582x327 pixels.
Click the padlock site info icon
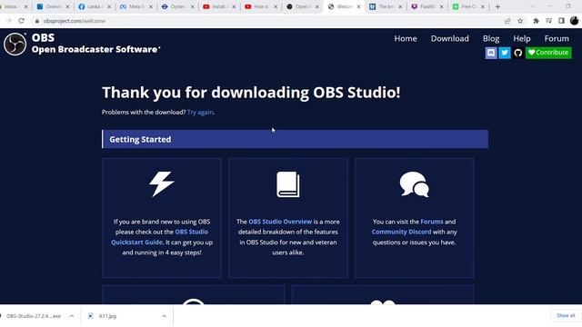coord(36,21)
